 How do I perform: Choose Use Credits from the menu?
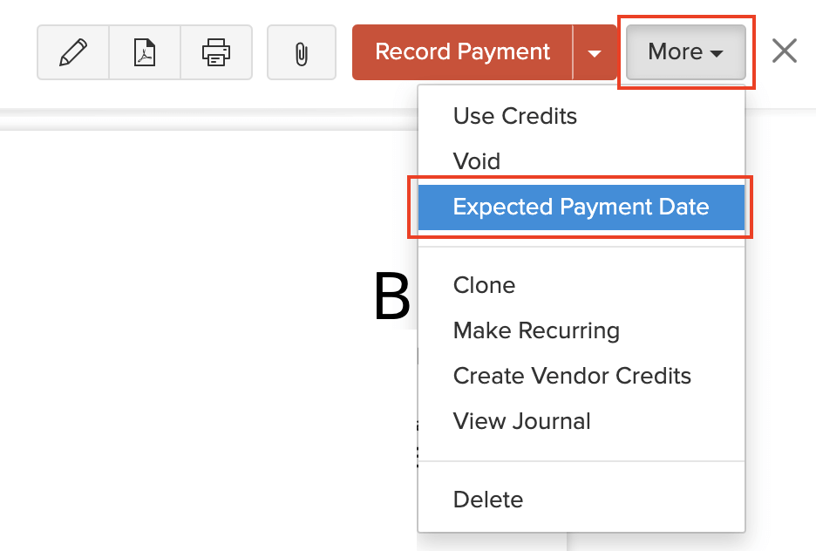514,116
